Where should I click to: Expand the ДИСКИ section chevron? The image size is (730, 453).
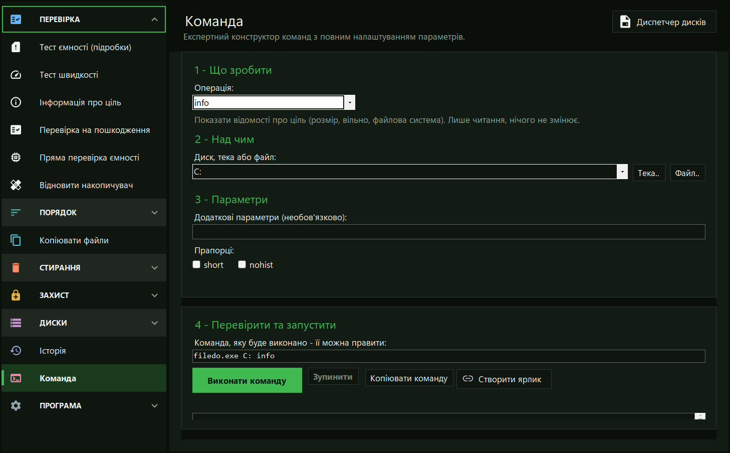[154, 323]
